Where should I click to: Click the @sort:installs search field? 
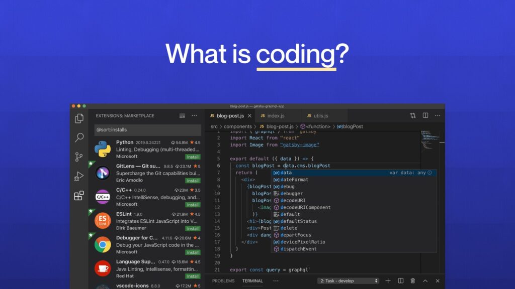[147, 130]
